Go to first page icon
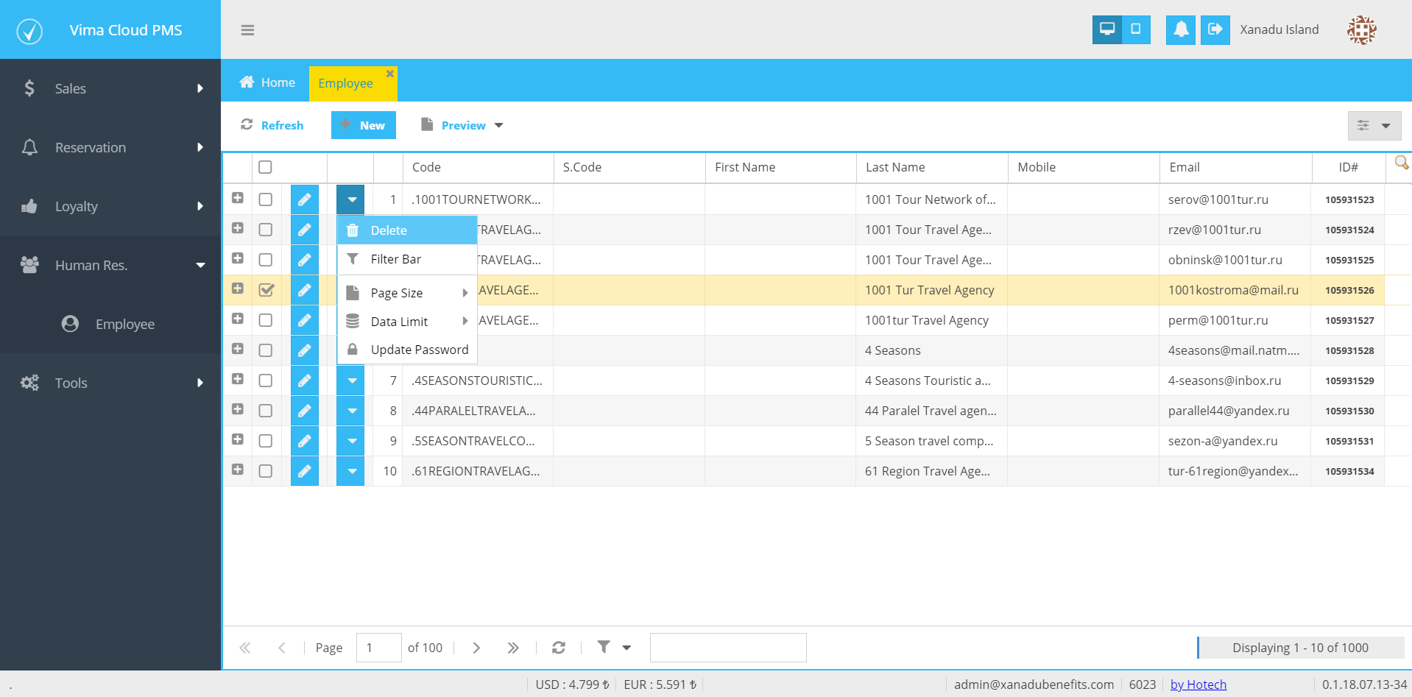This screenshot has width=1412, height=697. point(245,648)
